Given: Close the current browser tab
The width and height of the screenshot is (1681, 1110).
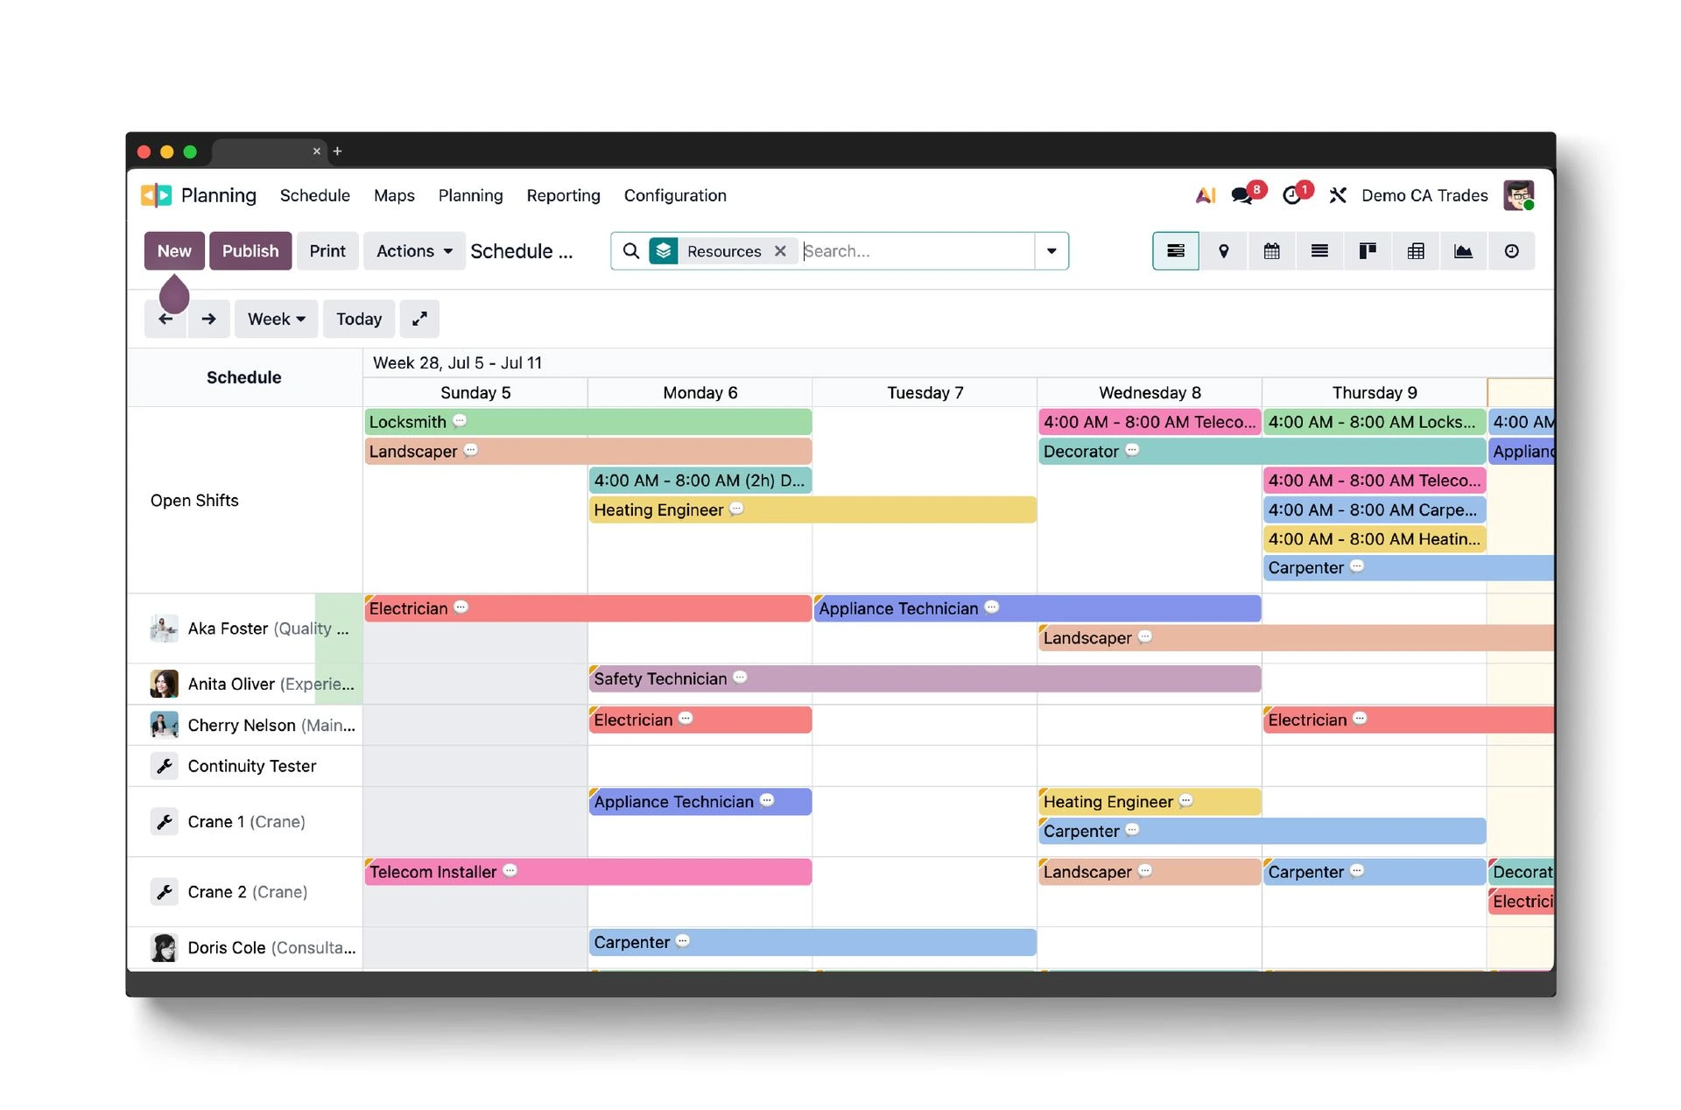Looking at the screenshot, I should point(317,151).
